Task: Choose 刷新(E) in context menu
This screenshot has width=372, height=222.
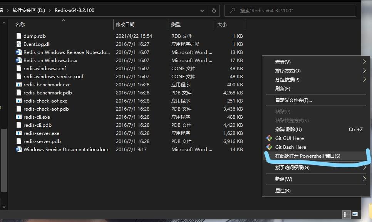Action: (316, 89)
